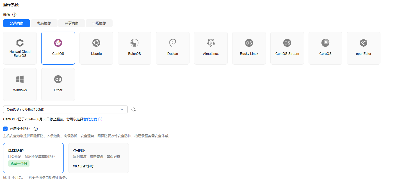
Task: Open help icon beside 开启安全防护
Action: pos(36,129)
